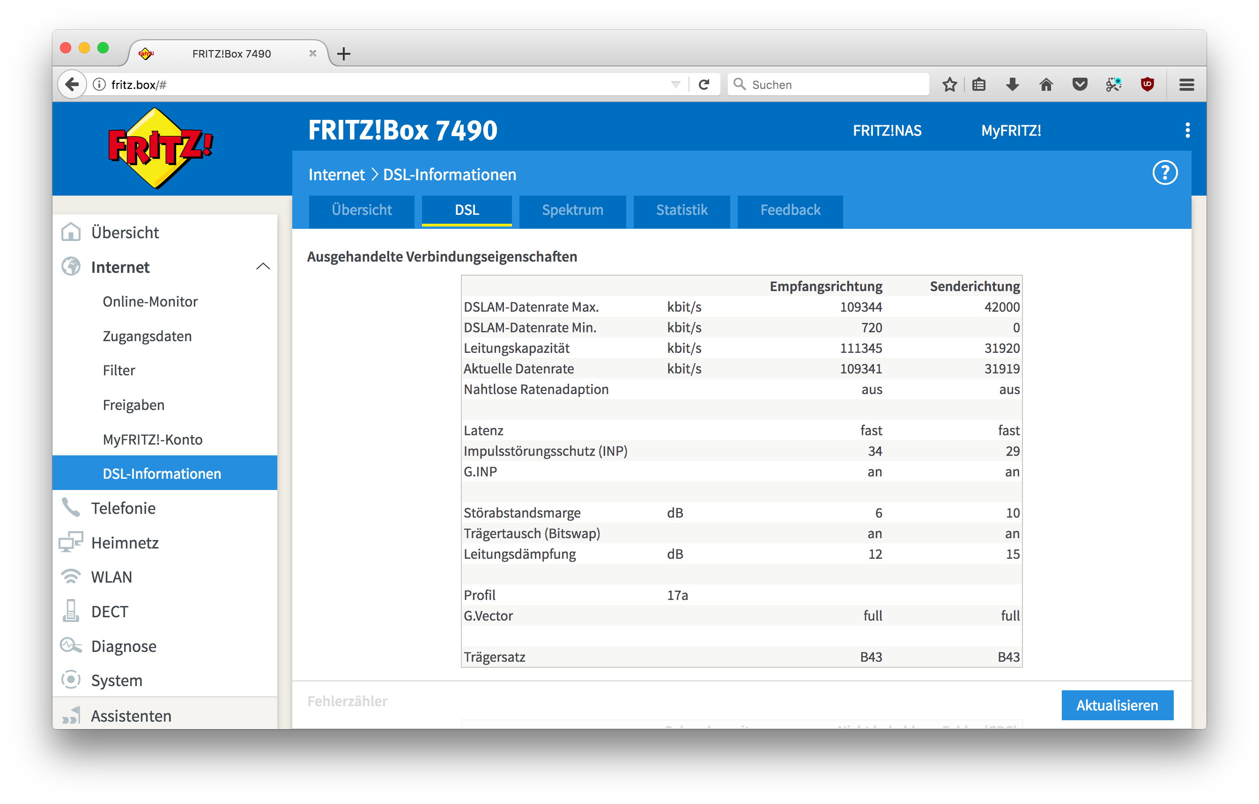Open the help question mark icon
Screen dimensions: 1259x804
tap(1164, 173)
